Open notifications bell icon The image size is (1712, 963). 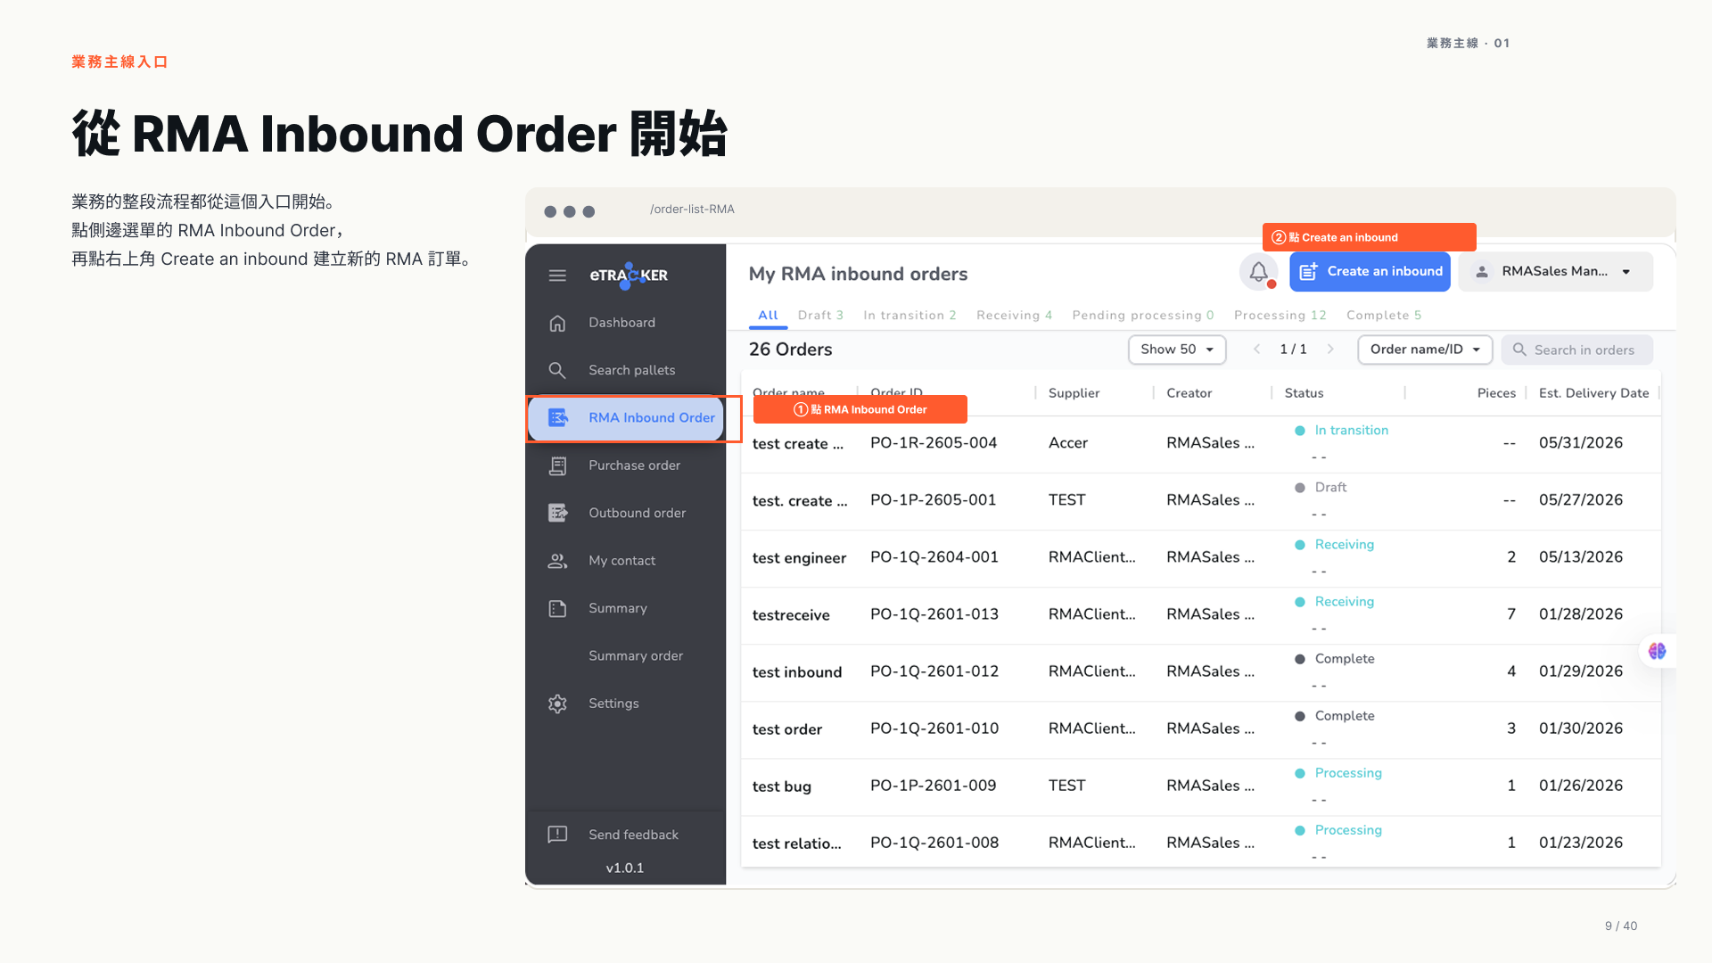1258,272
